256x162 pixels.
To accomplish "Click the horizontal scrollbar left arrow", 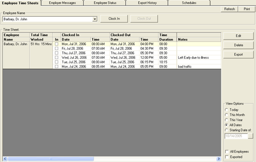I will coord(5,159).
